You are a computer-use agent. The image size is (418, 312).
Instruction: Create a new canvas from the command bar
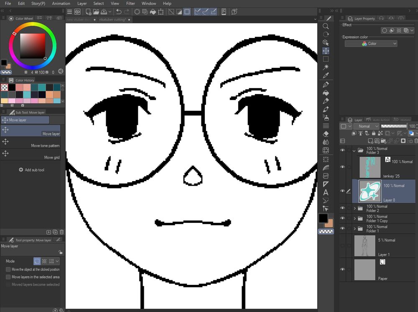coord(88,12)
